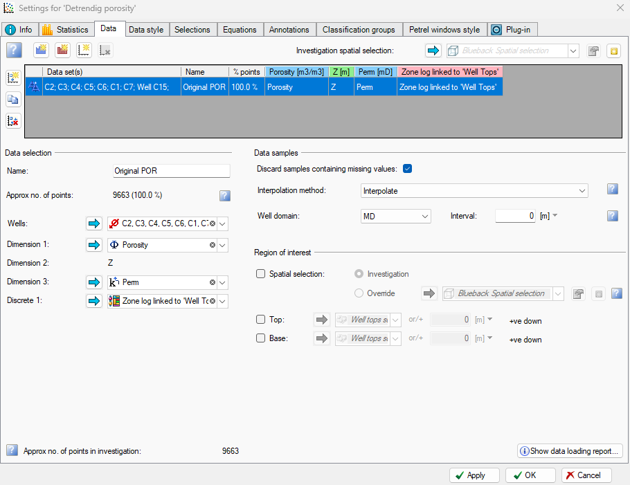Screen dimensions: 630x485
Task: Click the help icon beside Interpolation method
Action: tap(612, 189)
